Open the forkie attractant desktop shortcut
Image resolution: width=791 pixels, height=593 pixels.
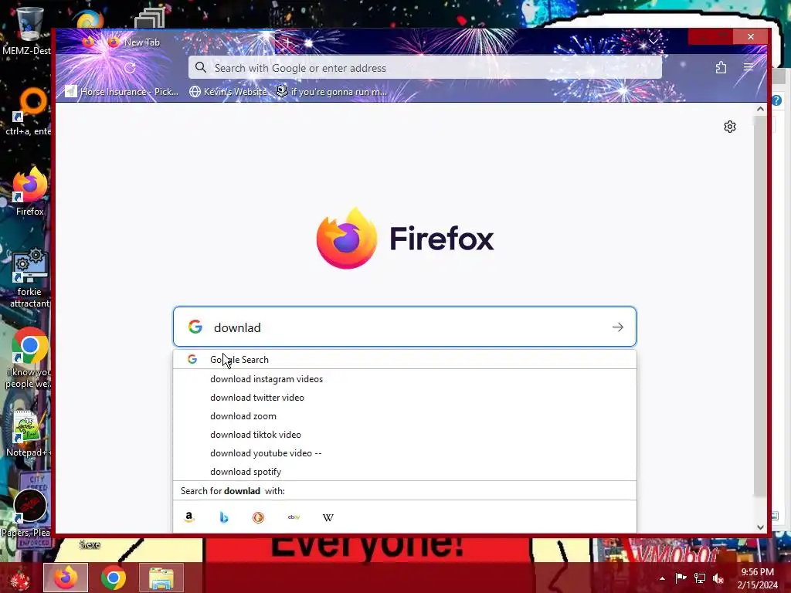(29, 277)
